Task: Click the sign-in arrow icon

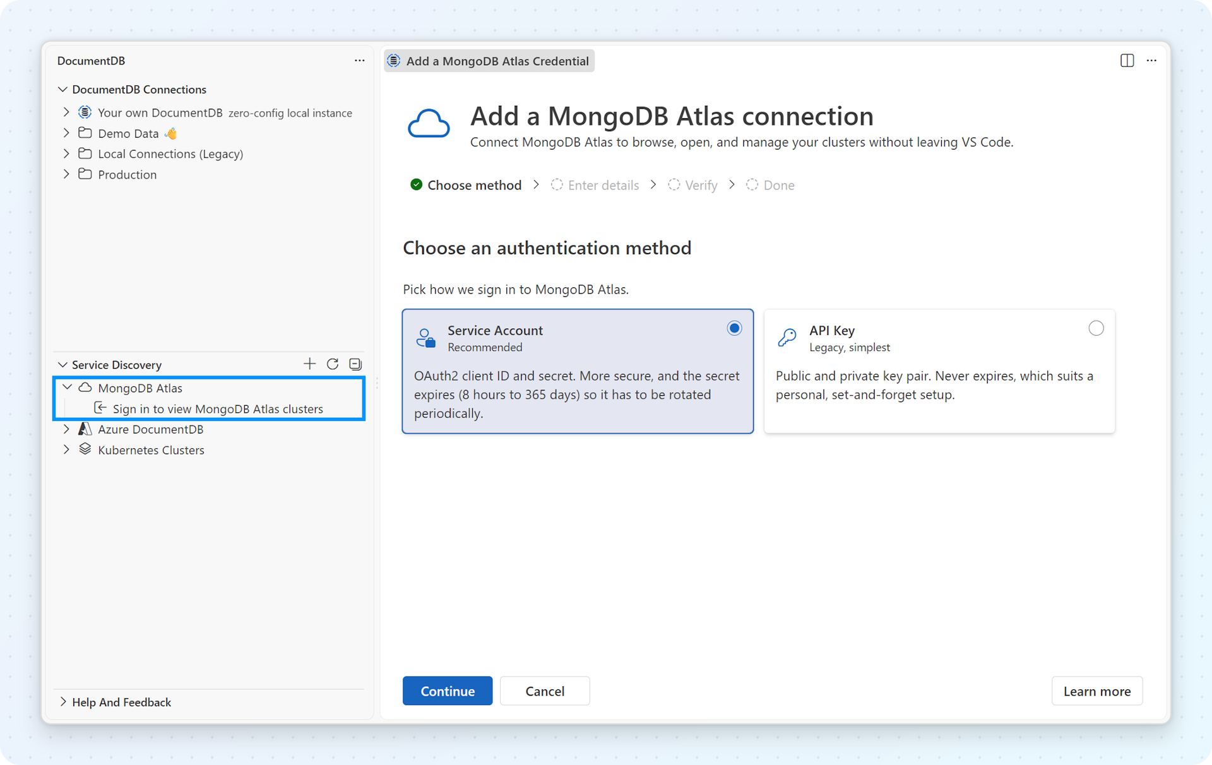Action: point(100,408)
